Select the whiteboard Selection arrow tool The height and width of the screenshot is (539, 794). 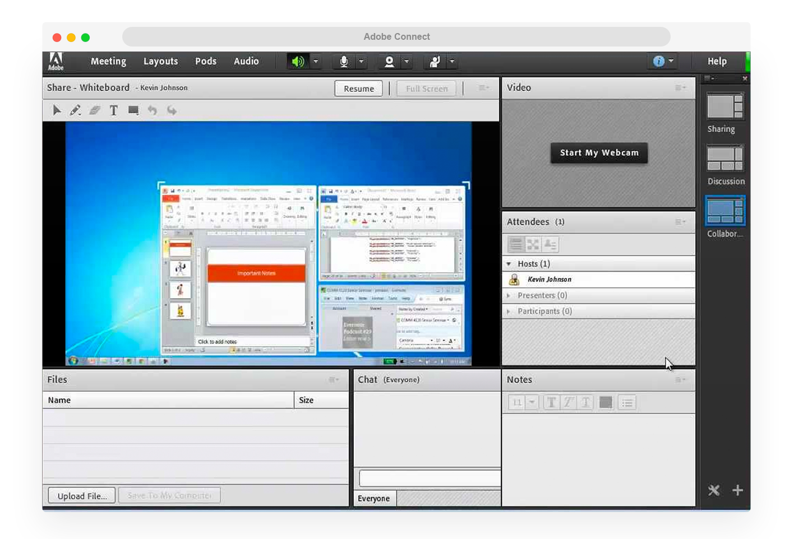click(x=57, y=110)
